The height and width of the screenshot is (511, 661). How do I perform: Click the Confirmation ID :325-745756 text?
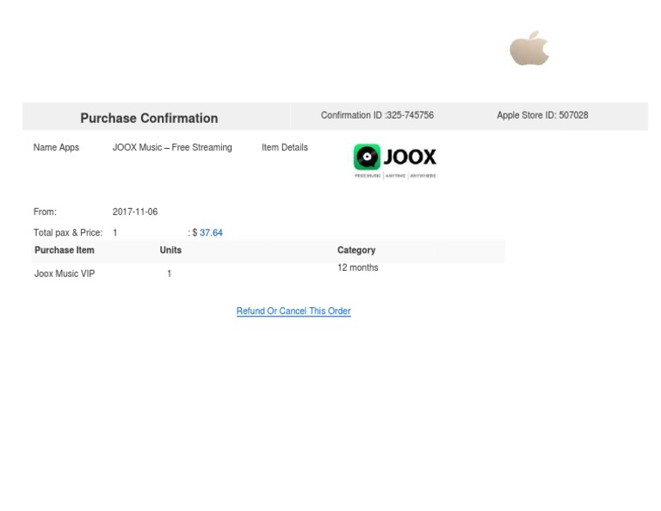[377, 115]
